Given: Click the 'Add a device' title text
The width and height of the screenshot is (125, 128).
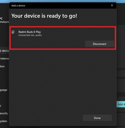Looking at the screenshot, I should click(x=18, y=6).
